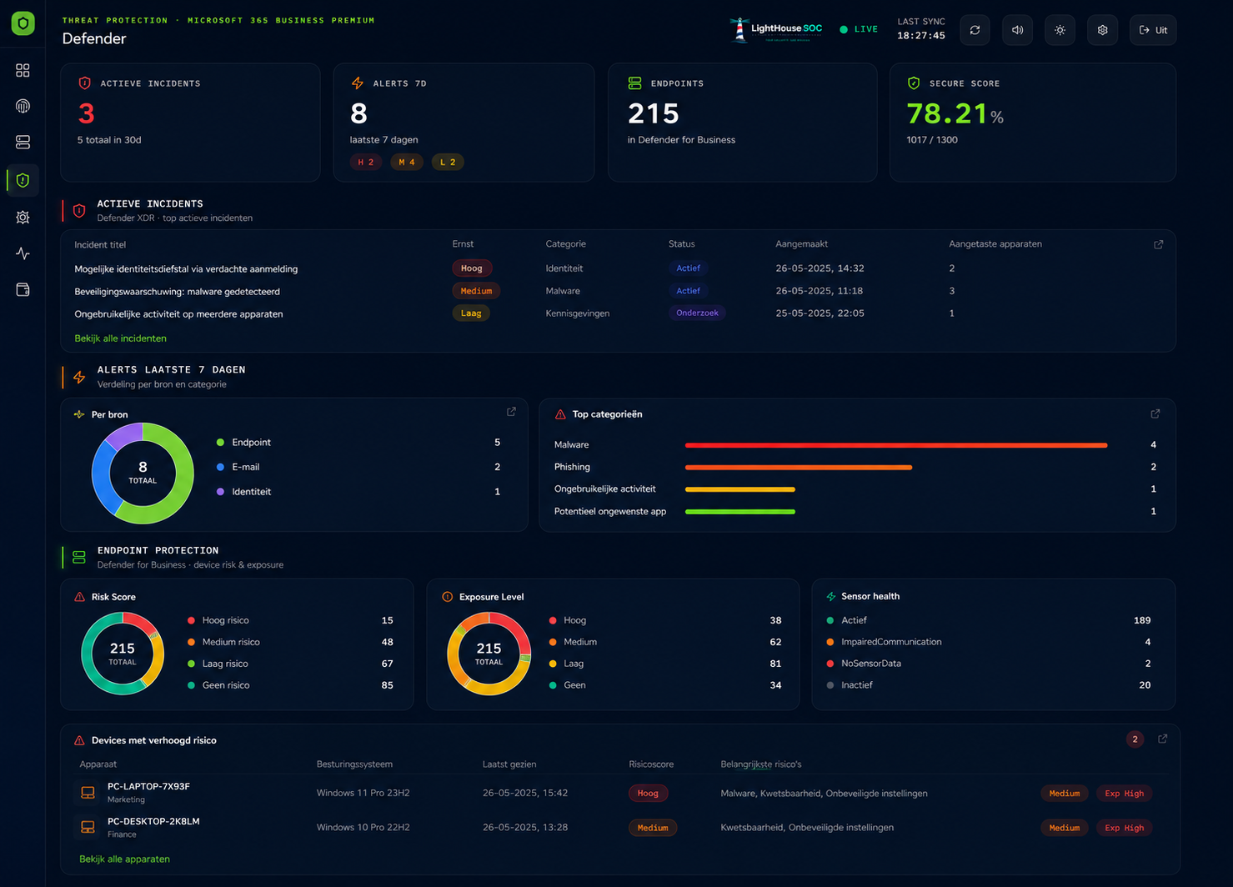
Task: Expand Devices met verhoogd risico panel
Action: pos(1162,739)
